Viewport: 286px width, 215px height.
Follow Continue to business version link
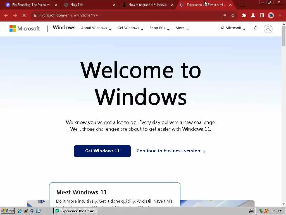[x=171, y=151]
